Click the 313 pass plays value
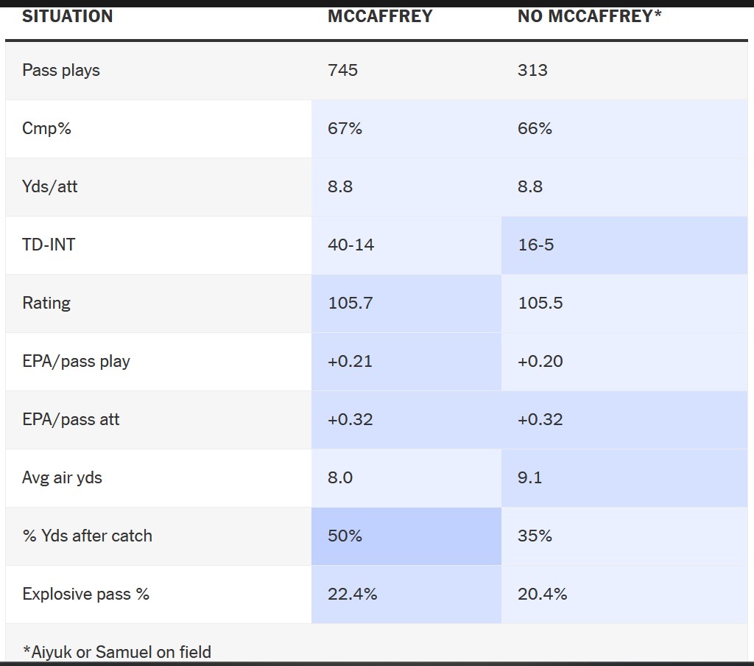Viewport: 754px width, 666px height. [x=532, y=71]
